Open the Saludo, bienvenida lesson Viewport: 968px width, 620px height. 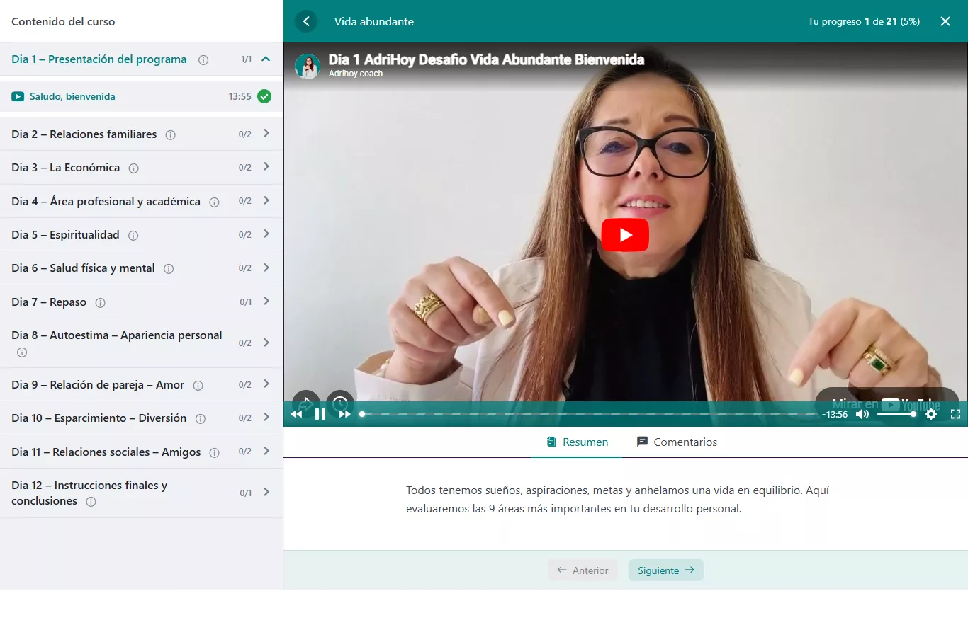click(x=72, y=96)
